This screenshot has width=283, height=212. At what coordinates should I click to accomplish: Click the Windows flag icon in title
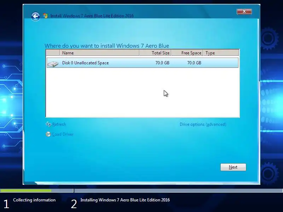point(46,16)
